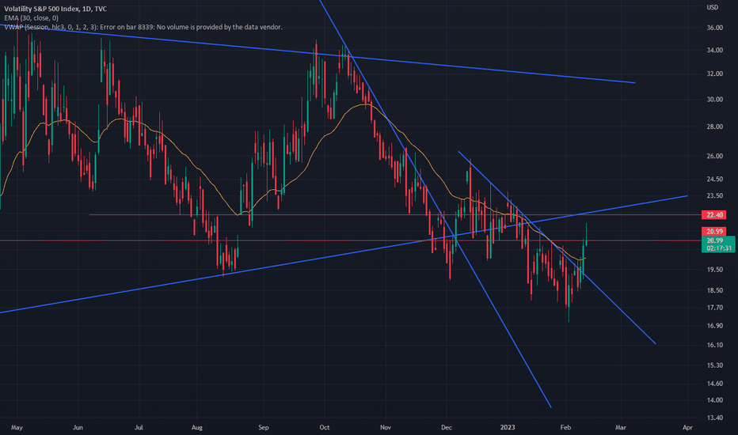Viewport: 738px width, 435px height.
Task: Click the 14.00 price axis value
Action: [714, 400]
